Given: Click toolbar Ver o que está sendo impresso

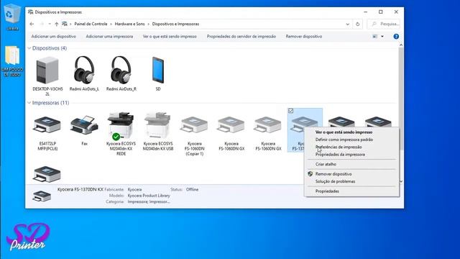Looking at the screenshot, I should (170, 37).
